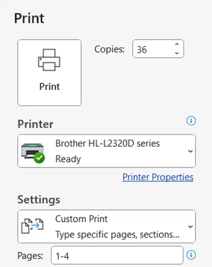Click the Pages input field
This screenshot has height=267, width=212.
pyautogui.click(x=117, y=255)
